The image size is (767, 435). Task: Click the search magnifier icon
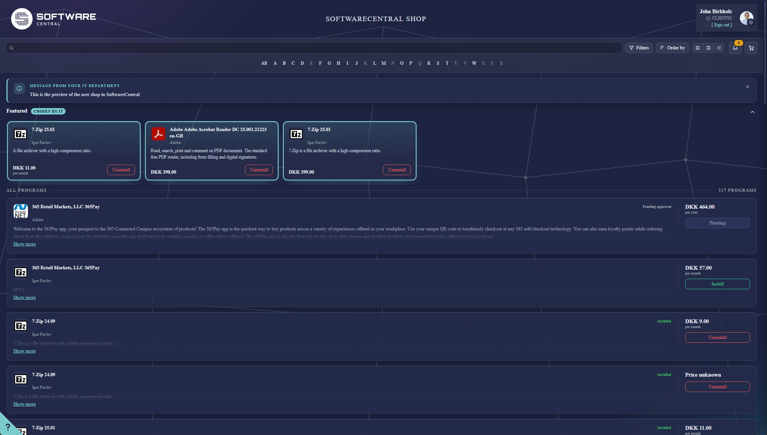coord(11,48)
